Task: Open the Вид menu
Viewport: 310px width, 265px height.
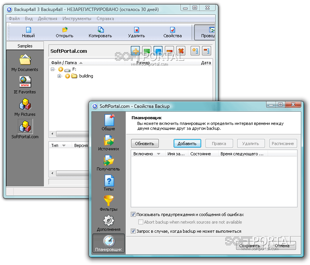Action: pos(29,19)
